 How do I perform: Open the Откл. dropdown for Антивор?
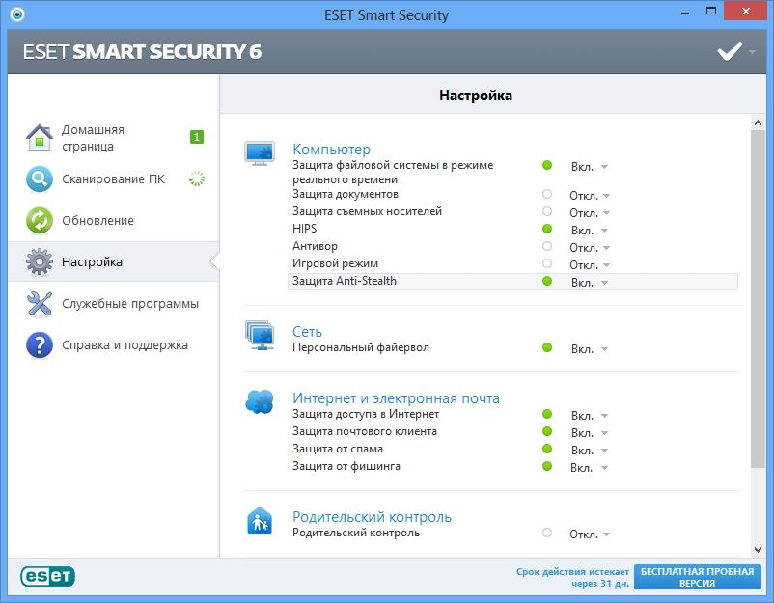pos(590,248)
